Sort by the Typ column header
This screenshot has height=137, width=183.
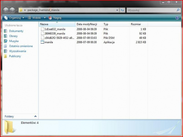[x=116, y=24]
